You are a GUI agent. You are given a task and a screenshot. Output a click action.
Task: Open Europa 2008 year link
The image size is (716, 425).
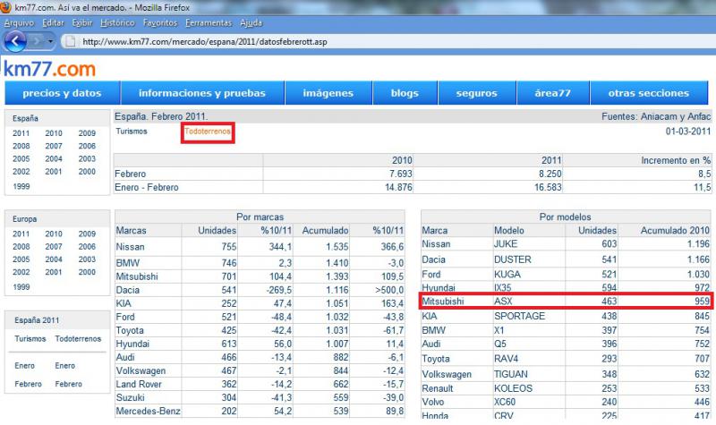(21, 247)
